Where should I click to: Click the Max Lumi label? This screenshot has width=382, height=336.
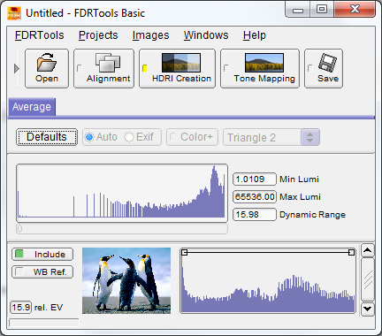(x=300, y=197)
